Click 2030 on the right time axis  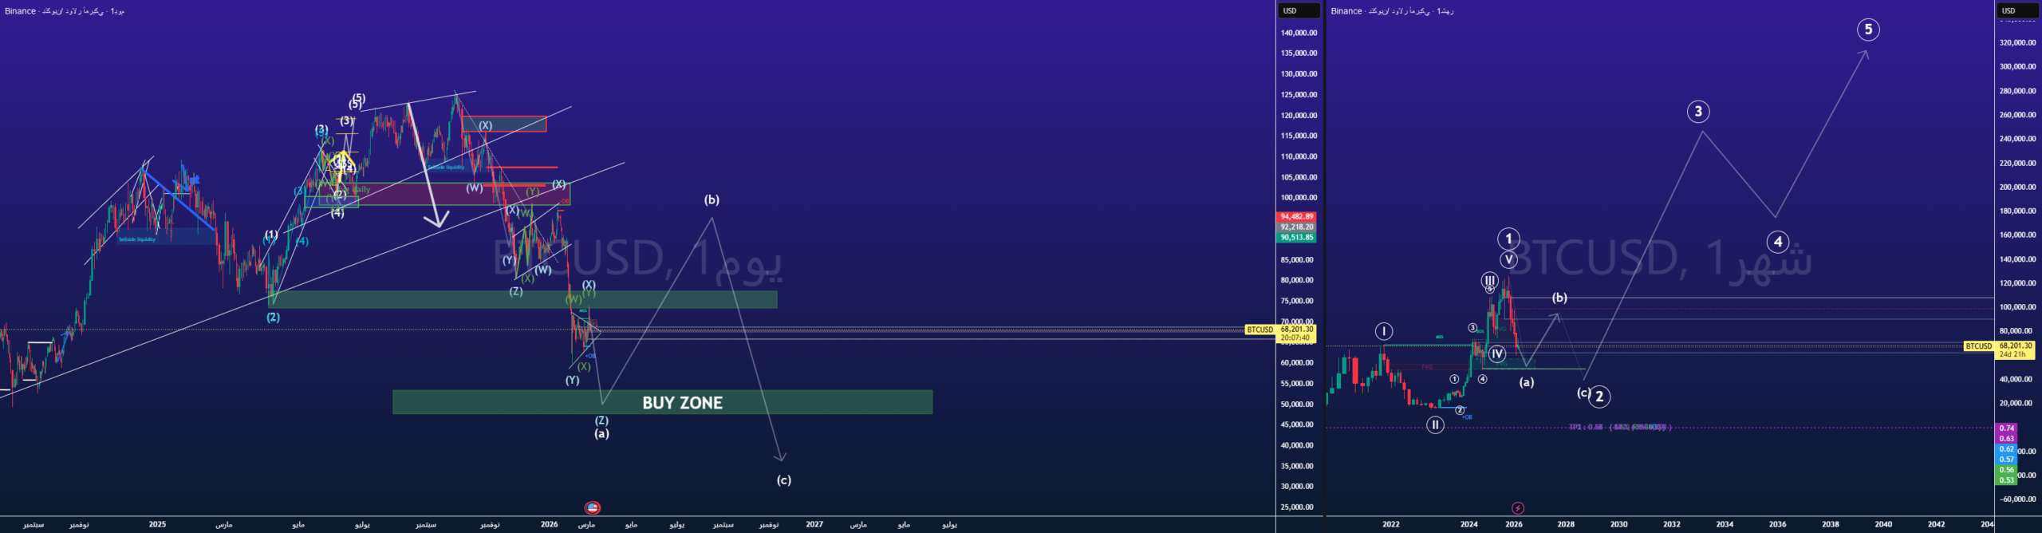pyautogui.click(x=1618, y=524)
